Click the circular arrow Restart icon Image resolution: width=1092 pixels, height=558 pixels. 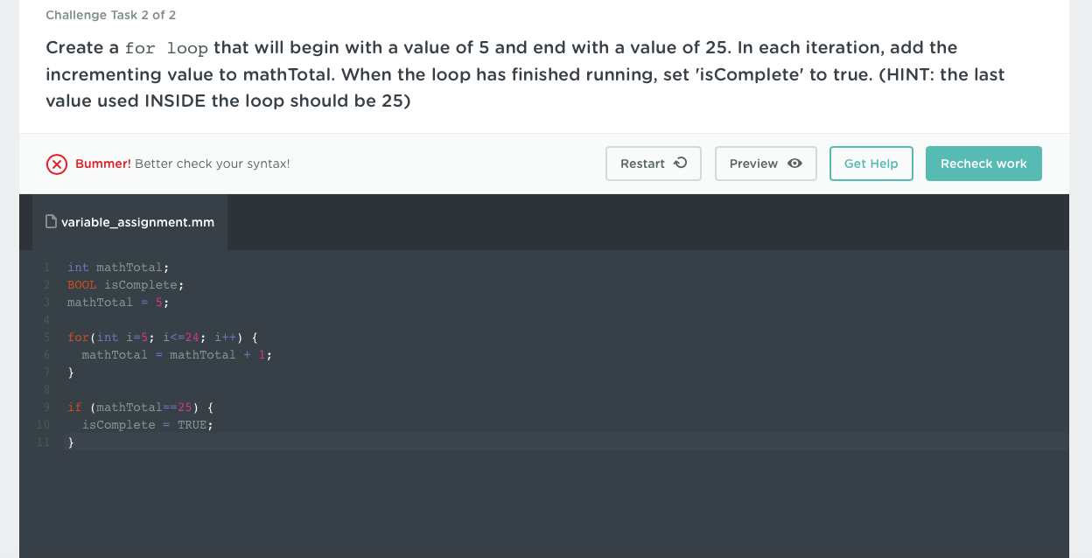(x=681, y=164)
